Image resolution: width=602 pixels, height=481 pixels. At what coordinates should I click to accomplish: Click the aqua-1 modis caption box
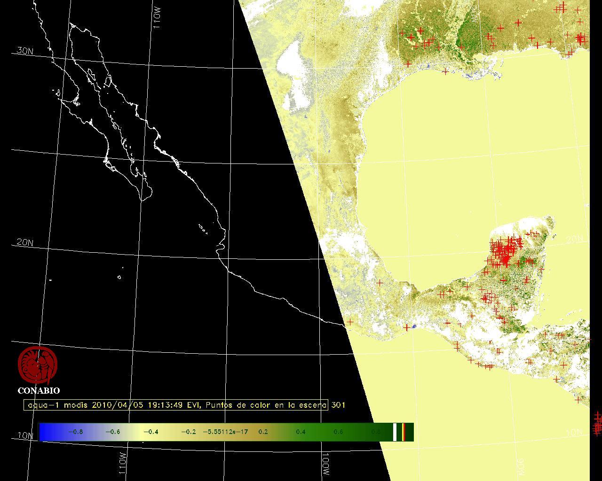(x=176, y=405)
